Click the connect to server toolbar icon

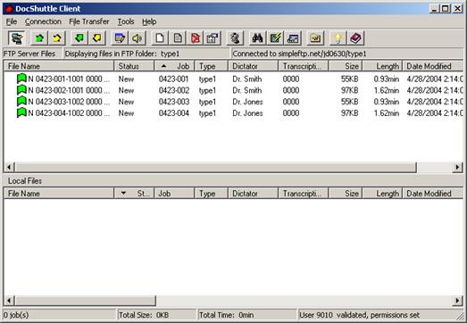pos(17,38)
